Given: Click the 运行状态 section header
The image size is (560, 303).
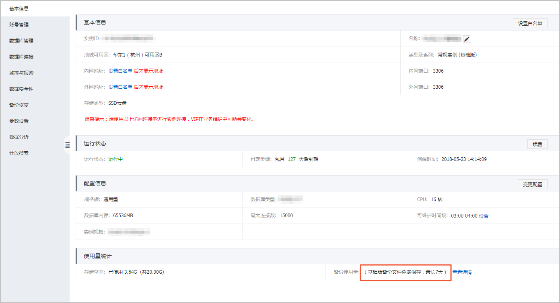Looking at the screenshot, I should [95, 143].
